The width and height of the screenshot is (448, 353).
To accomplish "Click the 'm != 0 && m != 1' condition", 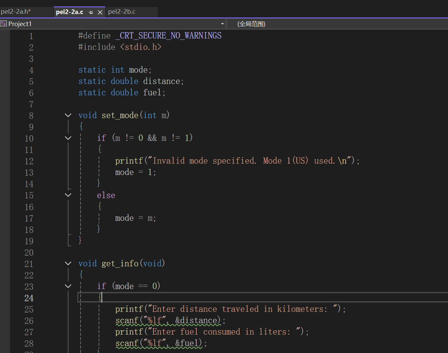I will (152, 138).
